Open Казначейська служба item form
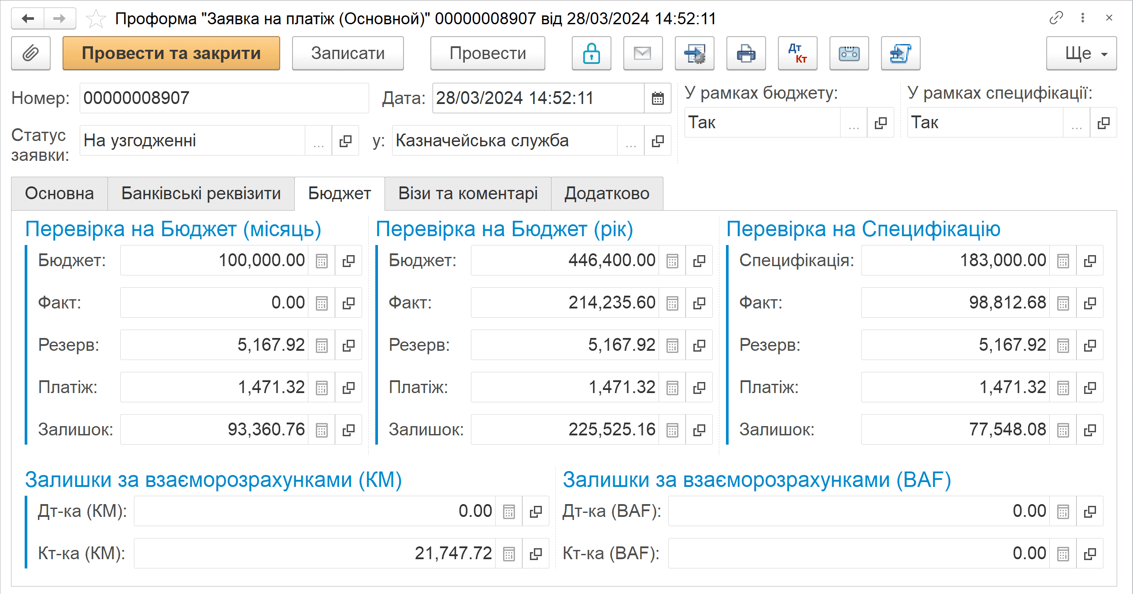The height and width of the screenshot is (594, 1133). pyautogui.click(x=658, y=141)
